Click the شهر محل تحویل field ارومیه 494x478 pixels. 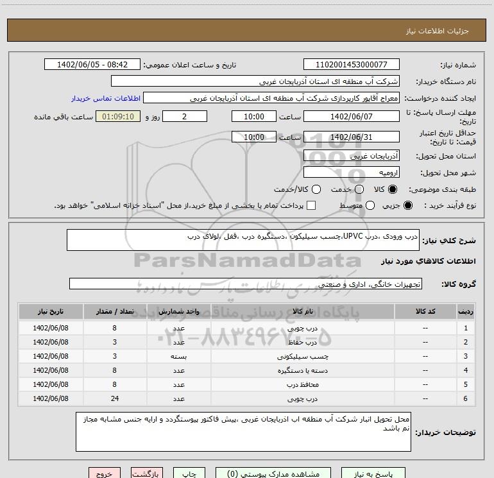(x=352, y=173)
